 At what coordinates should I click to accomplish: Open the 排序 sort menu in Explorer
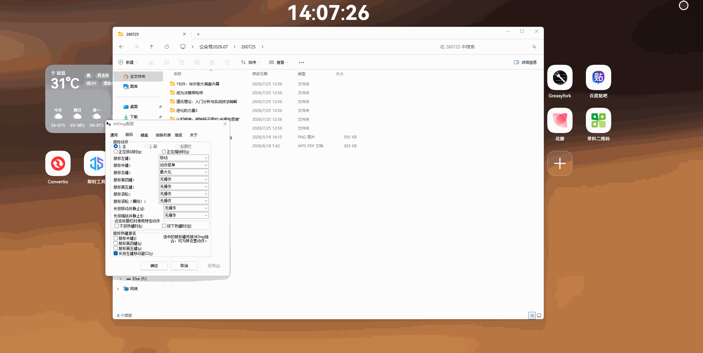(250, 62)
